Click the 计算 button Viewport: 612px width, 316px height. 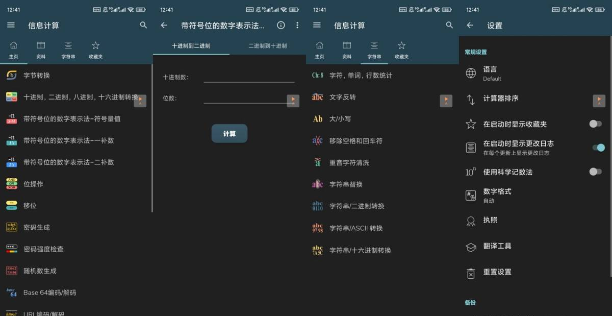coord(229,134)
